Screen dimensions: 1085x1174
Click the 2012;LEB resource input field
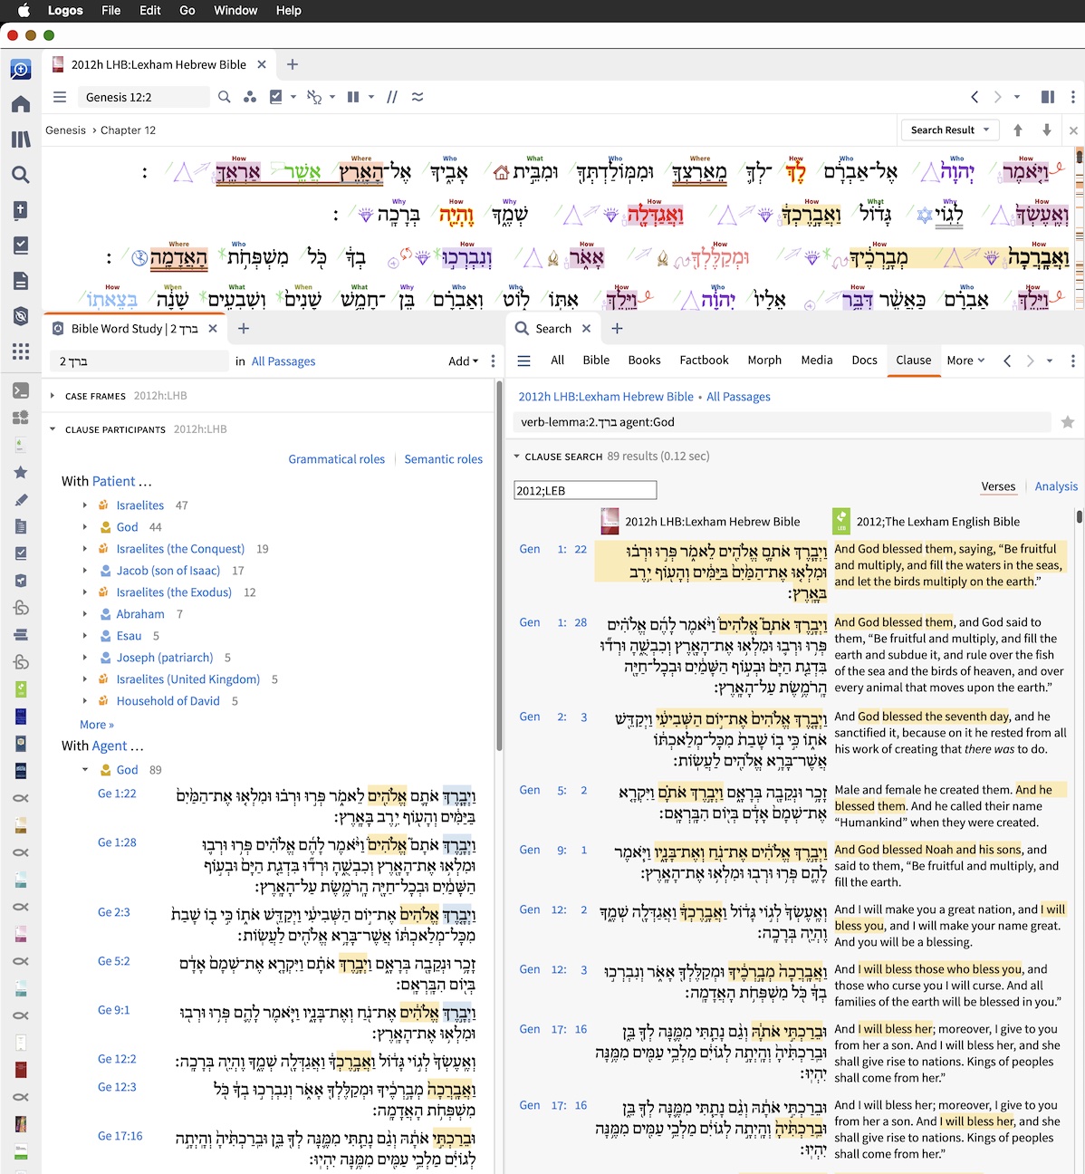point(585,491)
